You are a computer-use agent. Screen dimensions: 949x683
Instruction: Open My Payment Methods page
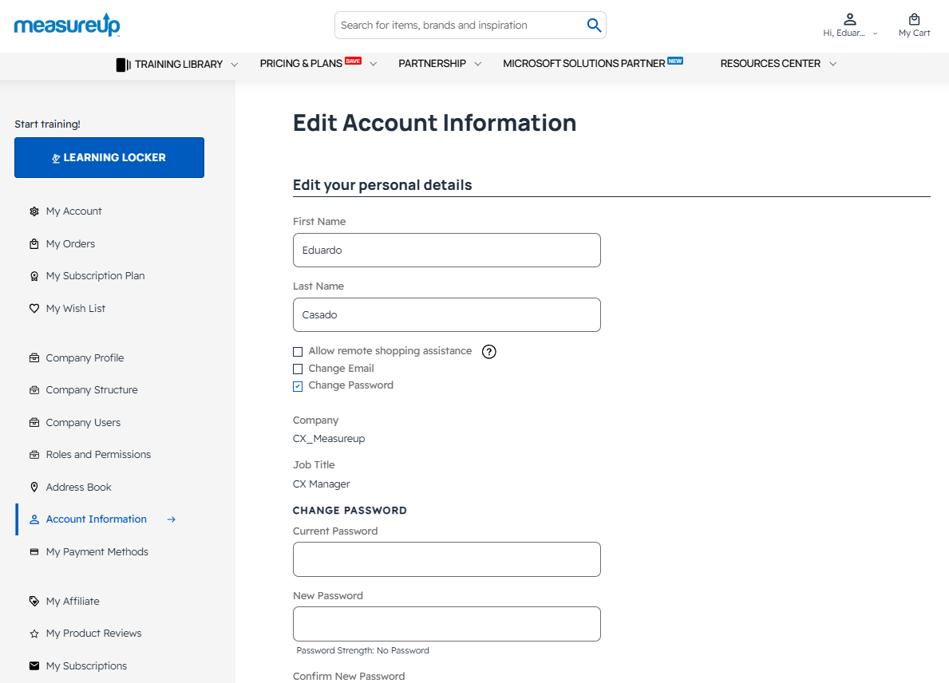pos(97,551)
